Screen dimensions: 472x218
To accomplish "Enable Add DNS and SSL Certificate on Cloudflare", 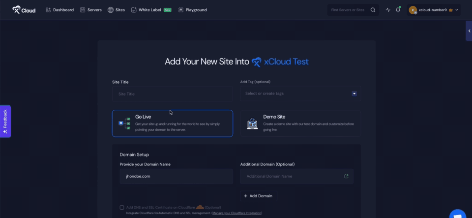I will [122, 208].
